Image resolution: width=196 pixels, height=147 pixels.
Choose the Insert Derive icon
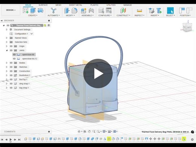coord(152,11)
